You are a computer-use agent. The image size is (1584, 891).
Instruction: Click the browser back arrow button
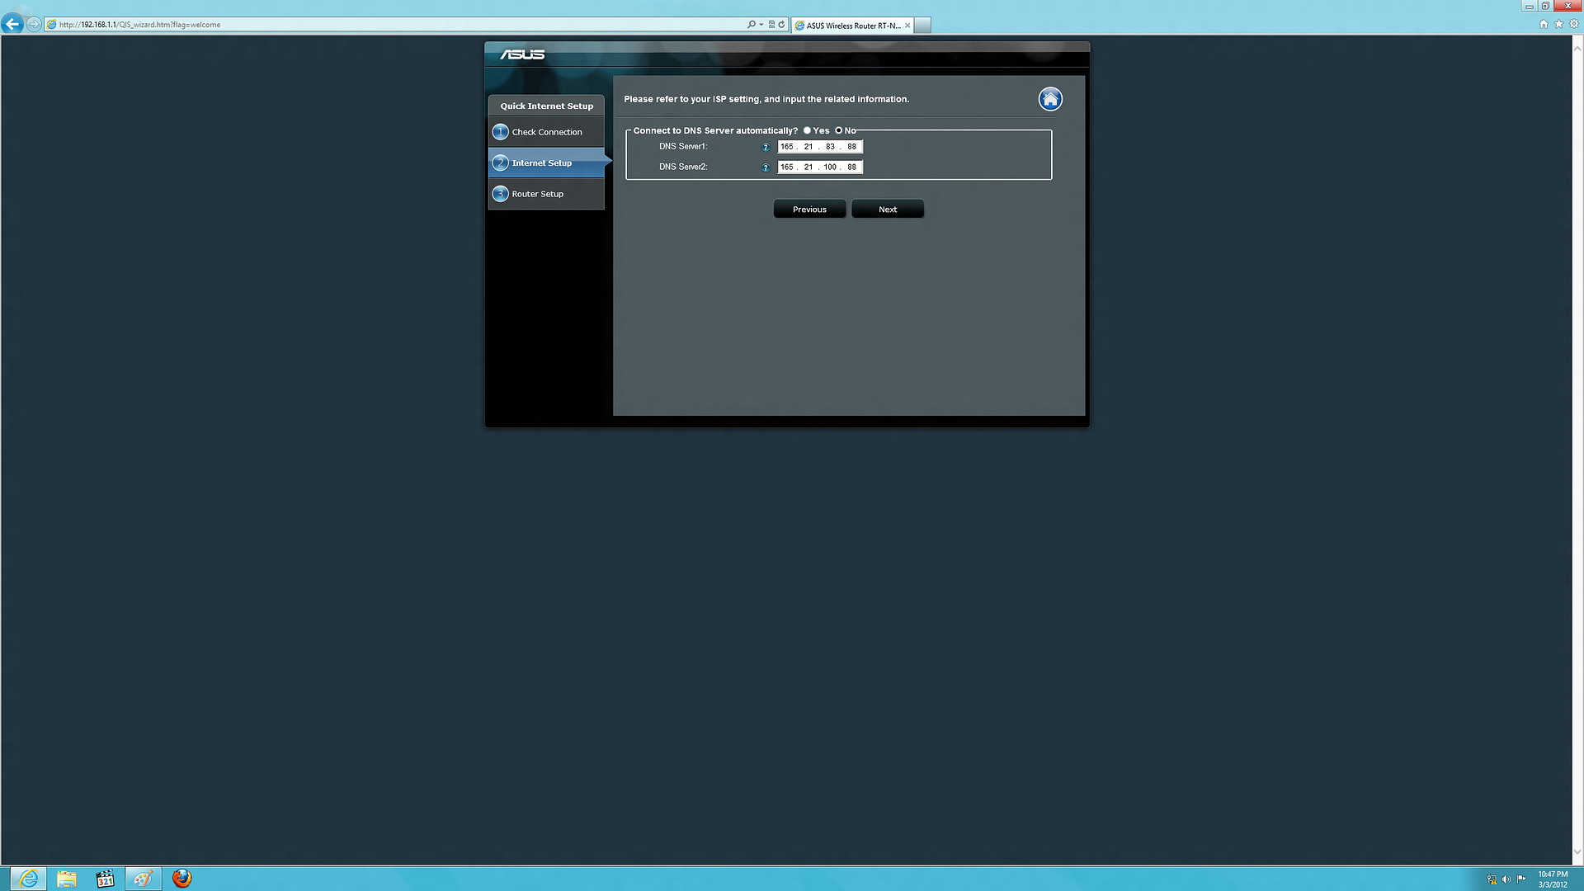click(12, 25)
